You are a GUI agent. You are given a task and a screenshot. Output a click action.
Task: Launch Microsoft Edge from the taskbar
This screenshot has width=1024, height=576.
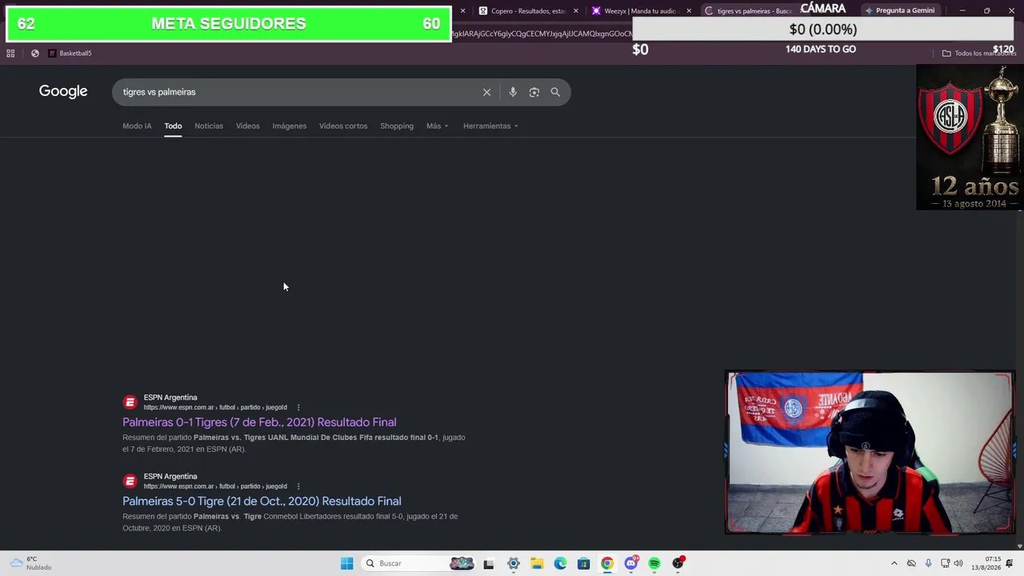[560, 563]
